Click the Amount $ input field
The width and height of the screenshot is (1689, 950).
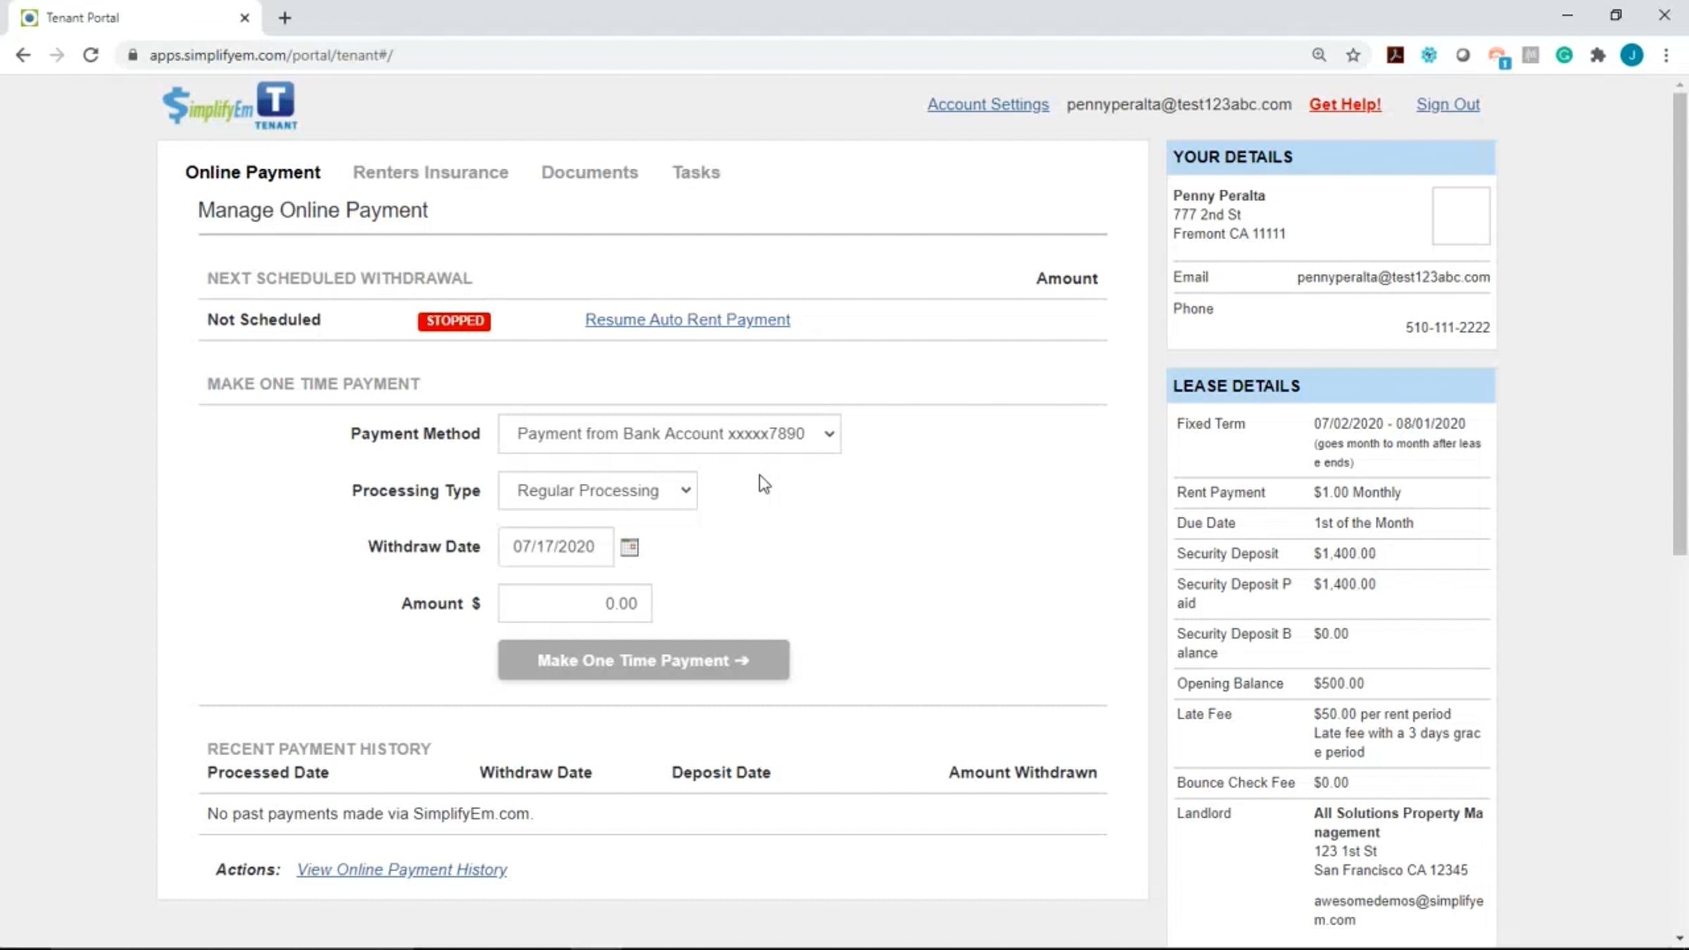(574, 604)
